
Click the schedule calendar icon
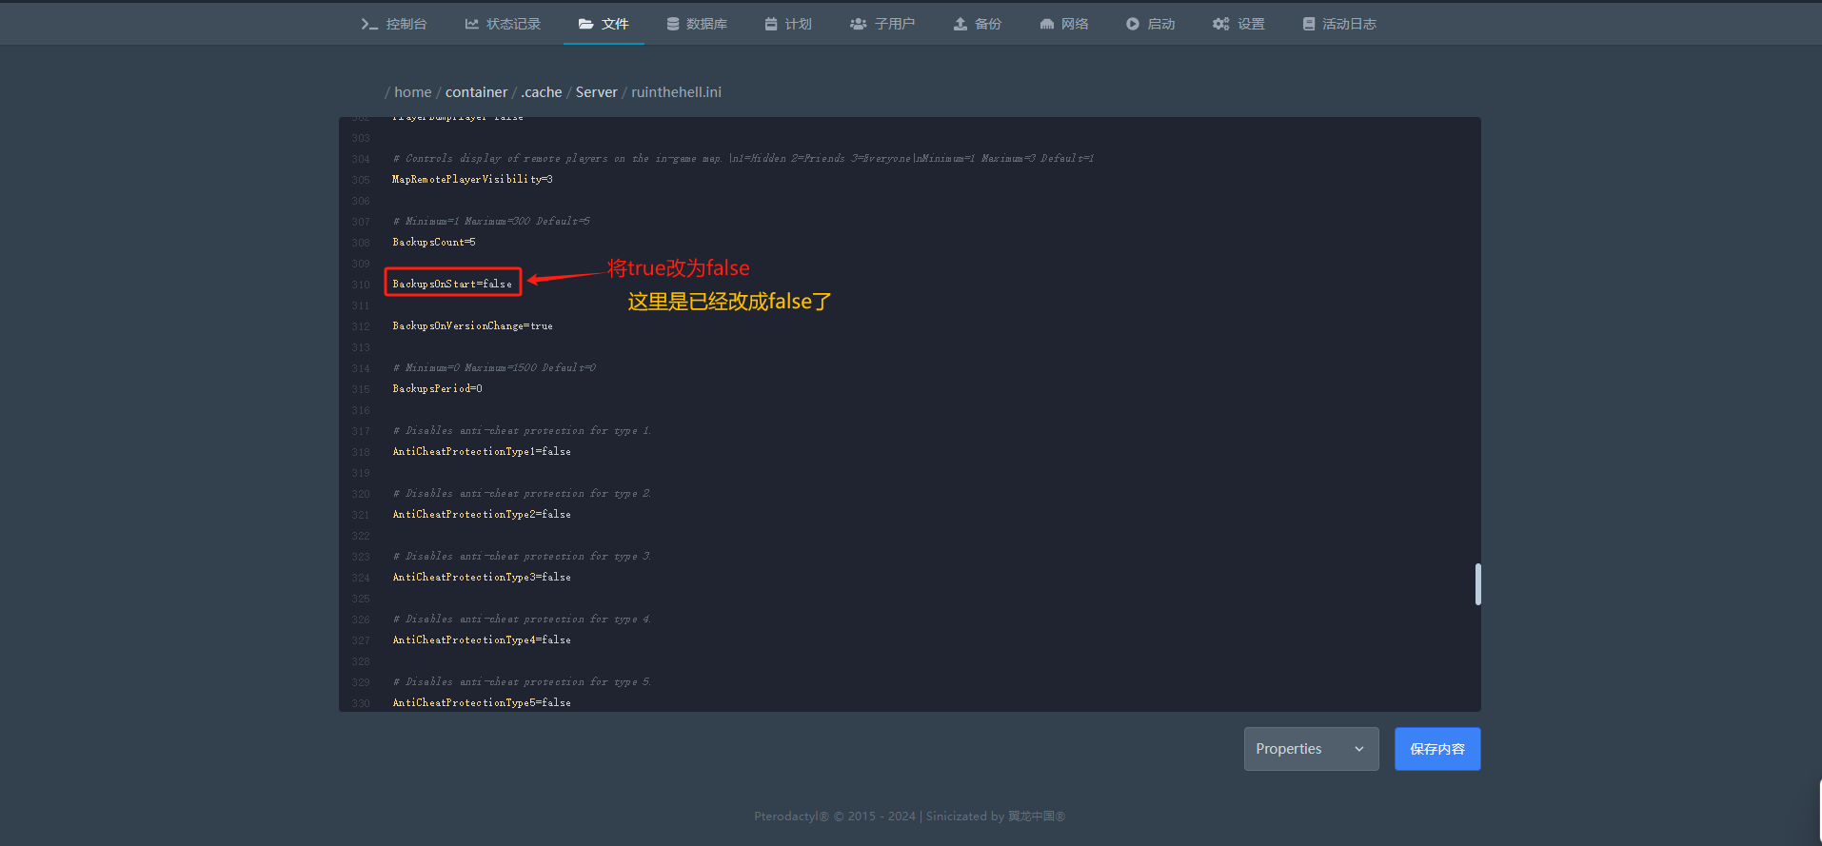tap(771, 24)
